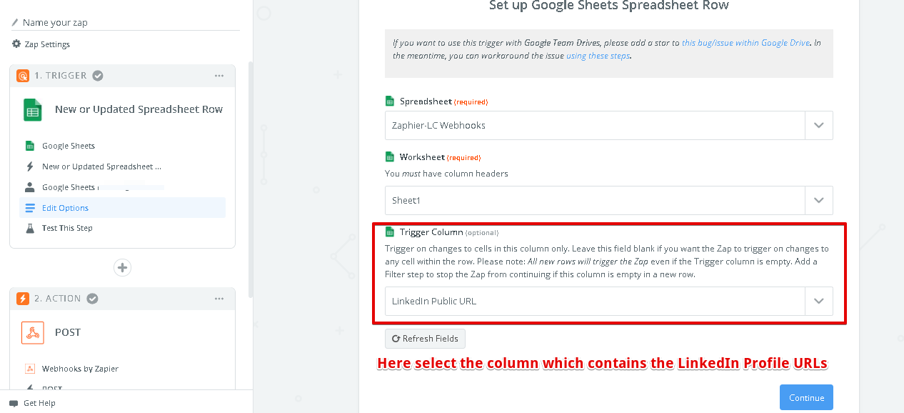
Task: Click the blue Continue button
Action: tap(806, 398)
